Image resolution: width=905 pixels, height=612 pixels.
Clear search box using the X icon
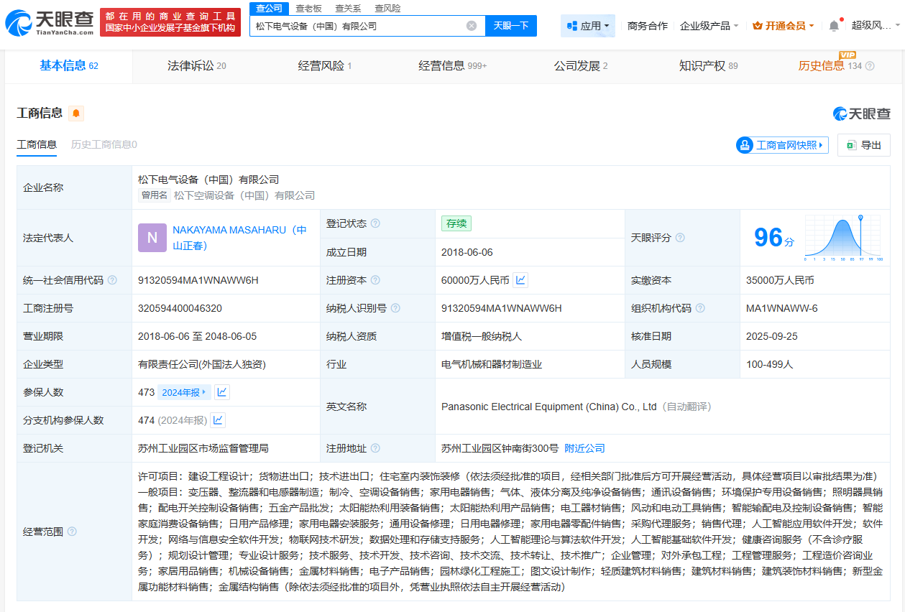coord(472,25)
